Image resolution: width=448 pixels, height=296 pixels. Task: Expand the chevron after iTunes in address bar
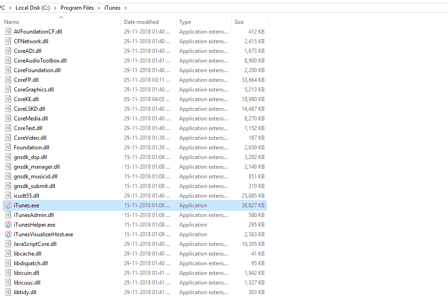pos(125,8)
